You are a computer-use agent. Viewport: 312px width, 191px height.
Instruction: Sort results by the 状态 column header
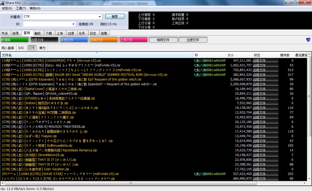coord(265,55)
